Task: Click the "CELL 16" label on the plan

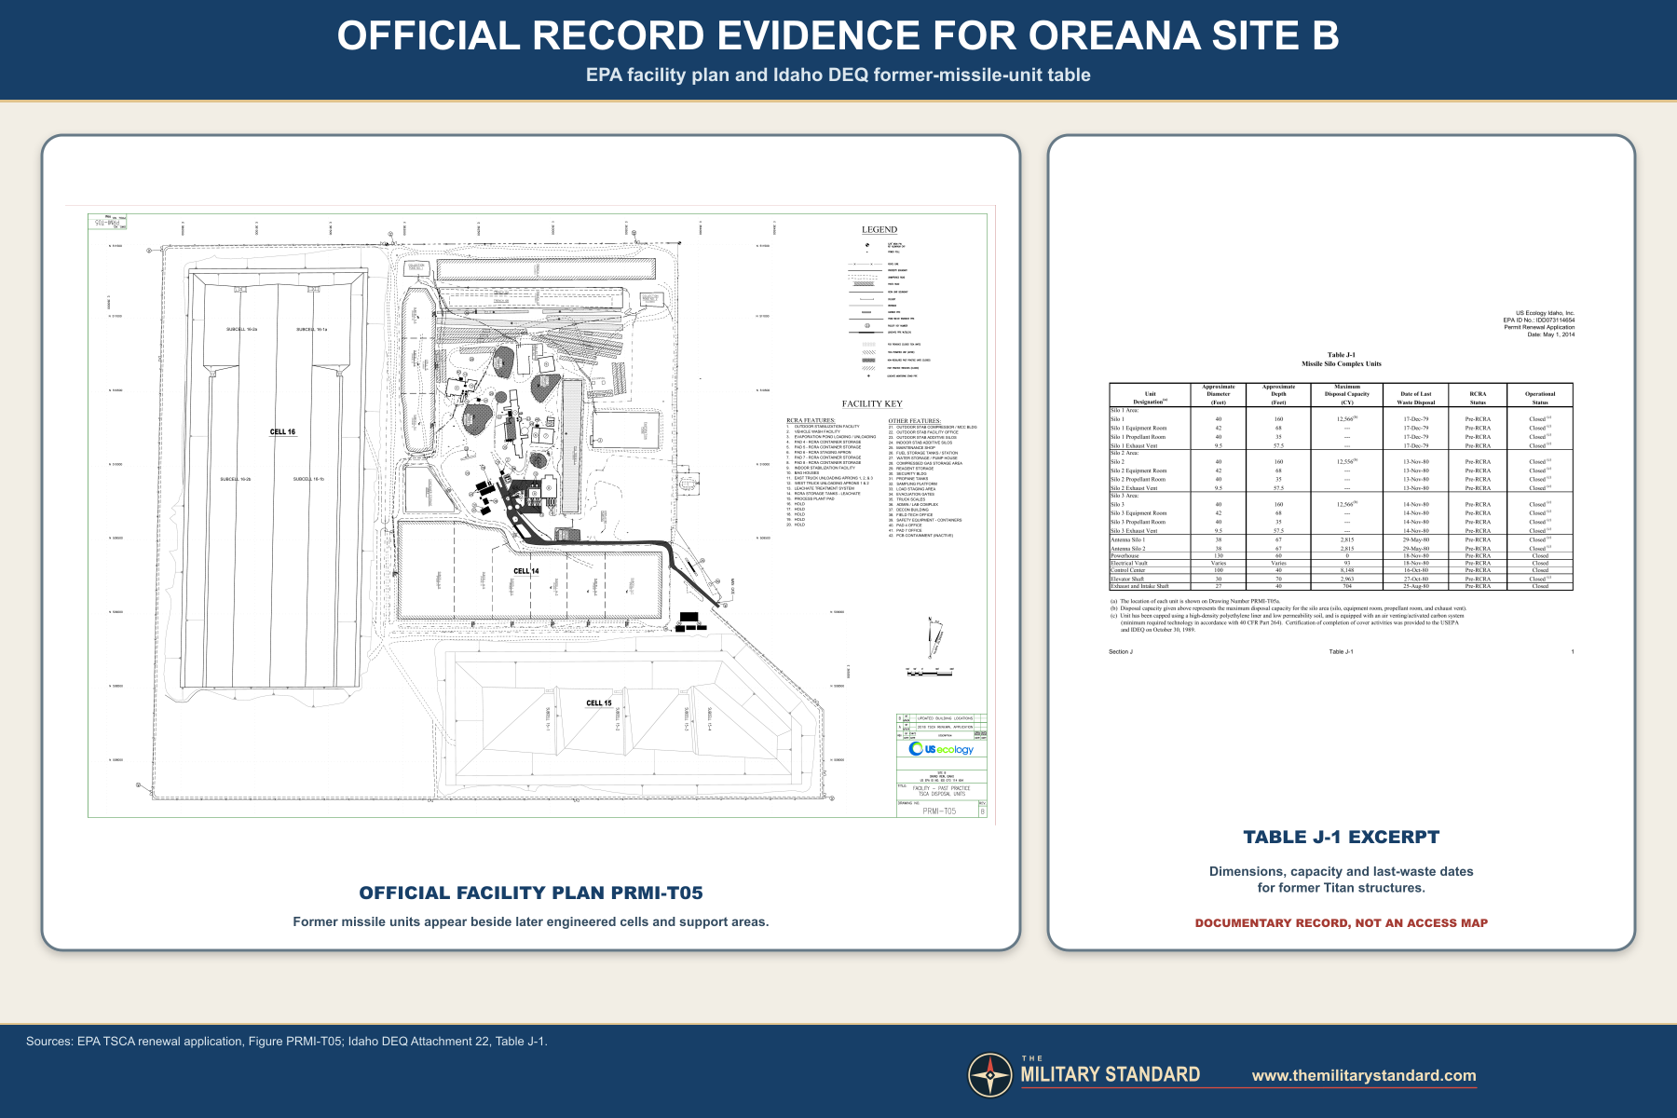Action: point(282,431)
